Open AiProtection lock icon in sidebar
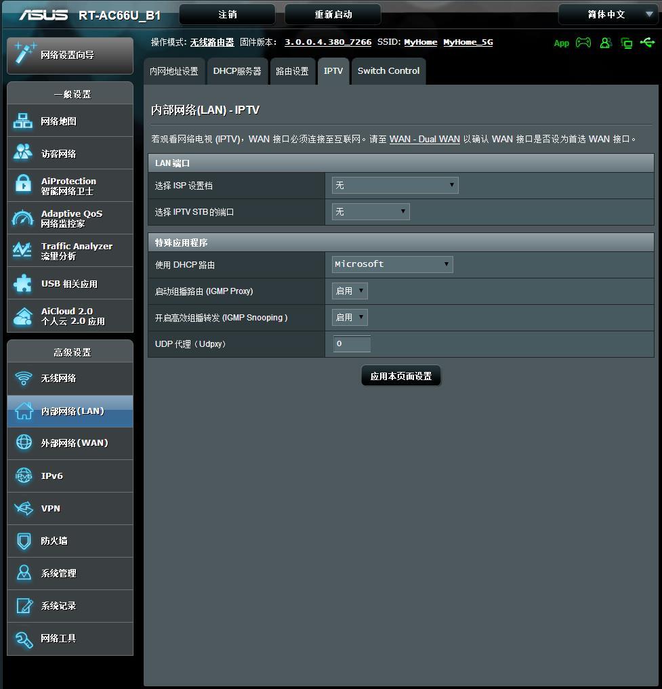 (23, 186)
